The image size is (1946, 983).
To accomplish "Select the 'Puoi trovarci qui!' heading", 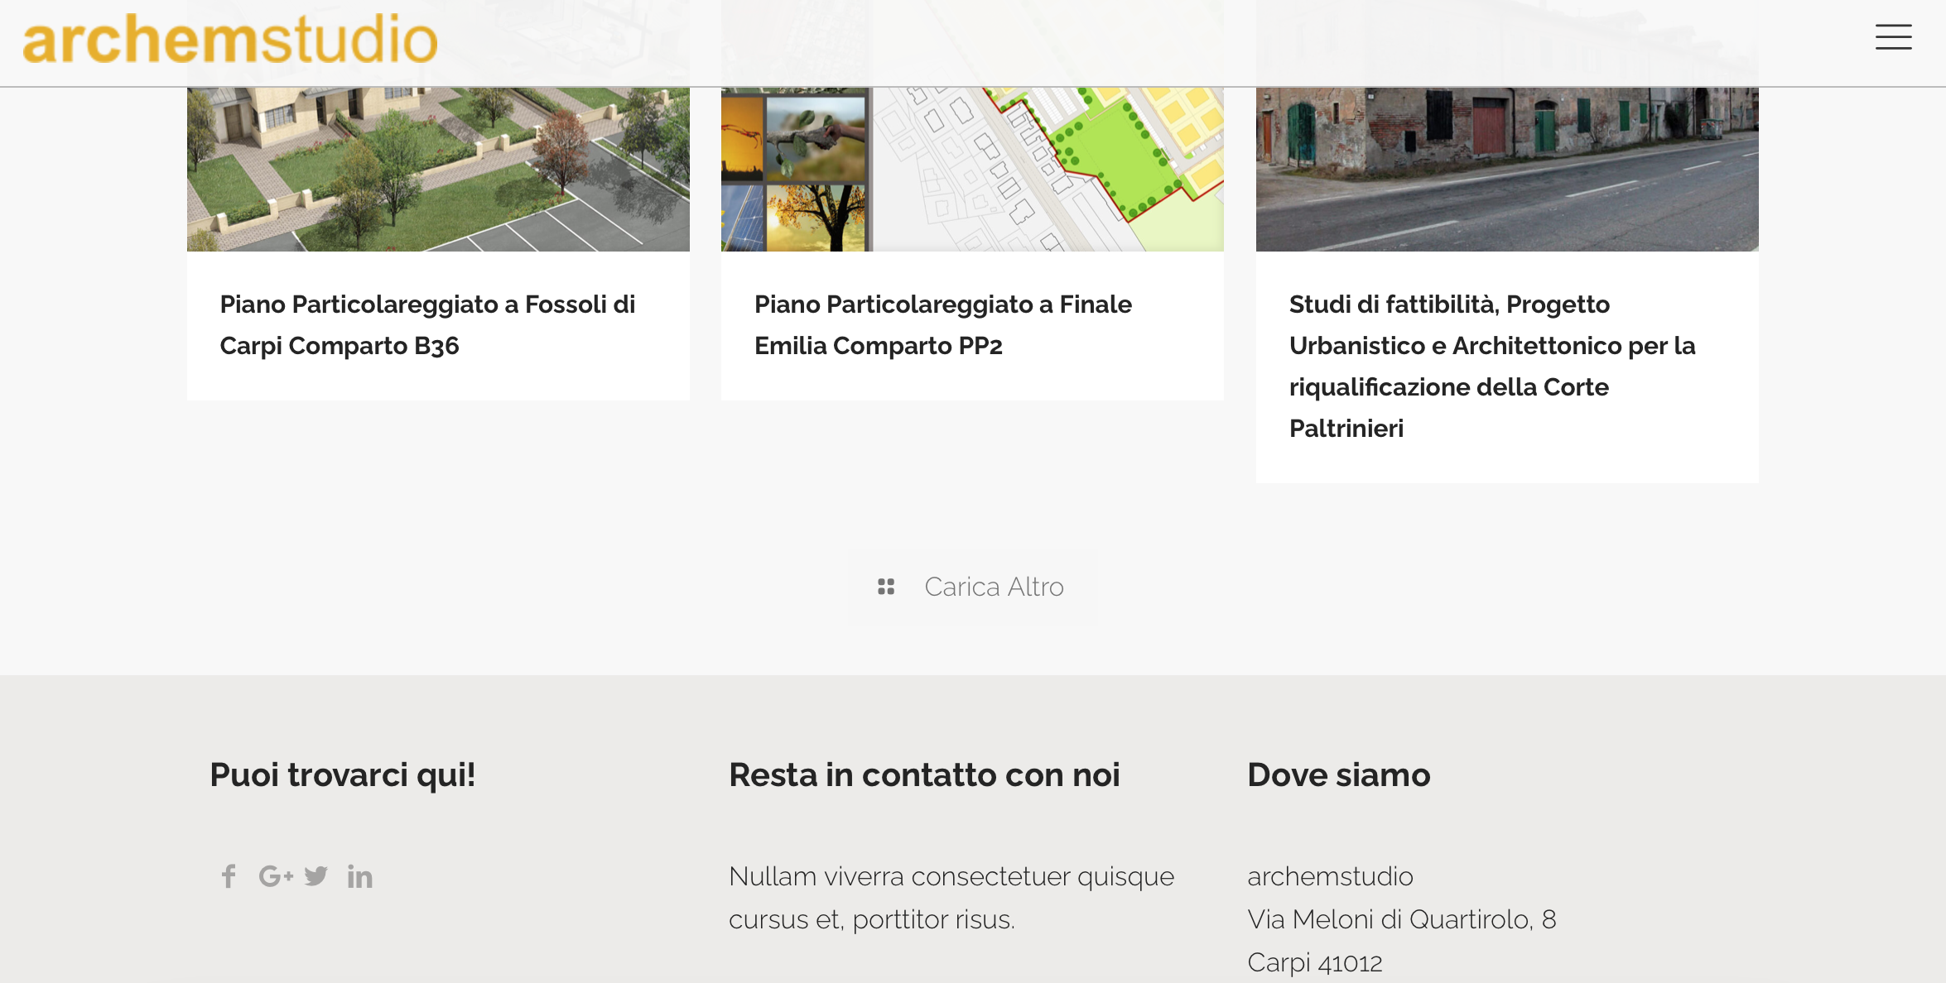I will pos(343,775).
